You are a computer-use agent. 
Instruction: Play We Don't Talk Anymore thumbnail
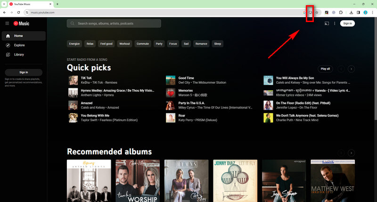(x=268, y=117)
